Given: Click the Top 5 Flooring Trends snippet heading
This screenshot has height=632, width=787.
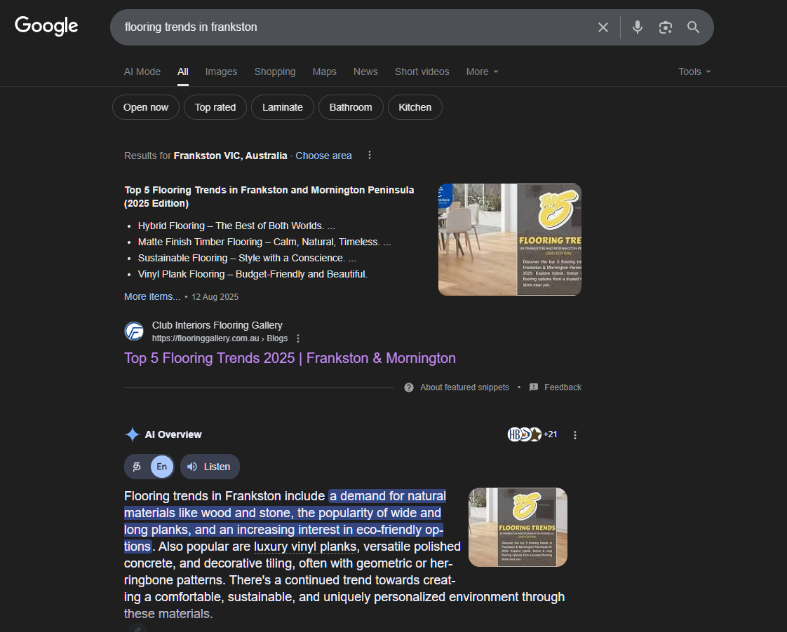Looking at the screenshot, I should click(x=269, y=196).
